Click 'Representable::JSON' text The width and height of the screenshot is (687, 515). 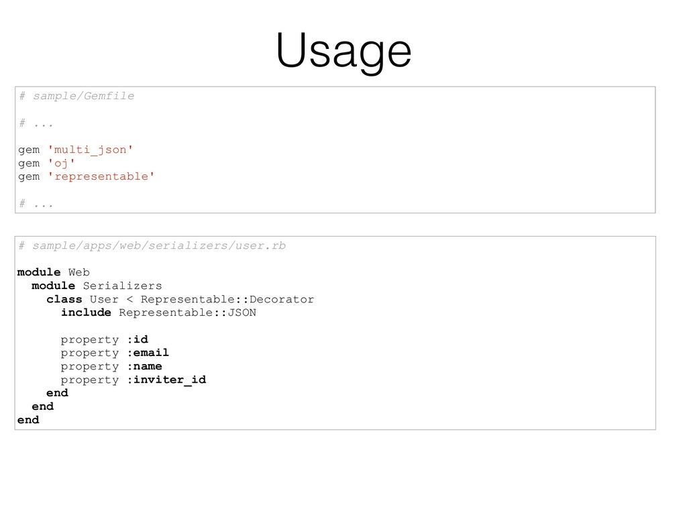point(188,312)
